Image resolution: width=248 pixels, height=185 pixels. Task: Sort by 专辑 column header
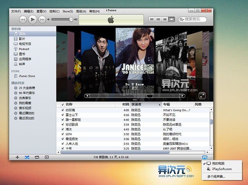click(x=178, y=104)
